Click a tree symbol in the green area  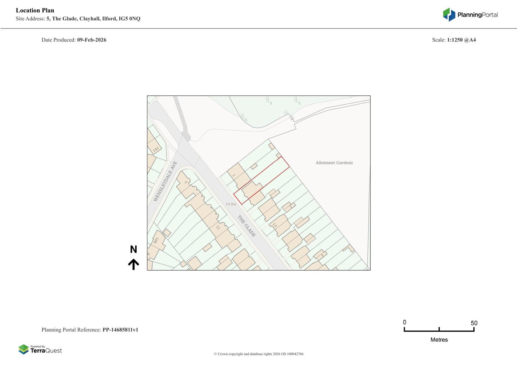click(269, 100)
